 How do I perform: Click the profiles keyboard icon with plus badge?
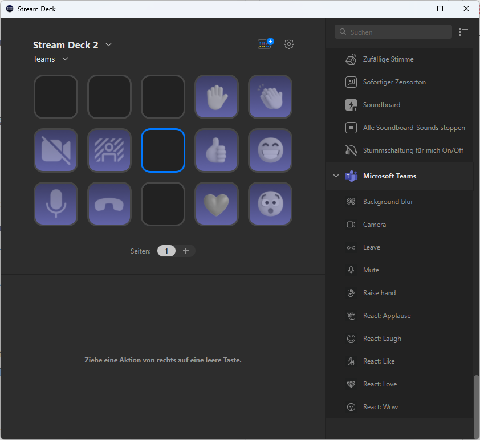[264, 43]
